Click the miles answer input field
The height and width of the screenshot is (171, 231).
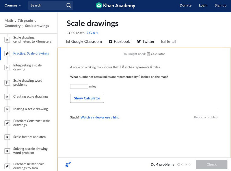(x=79, y=87)
